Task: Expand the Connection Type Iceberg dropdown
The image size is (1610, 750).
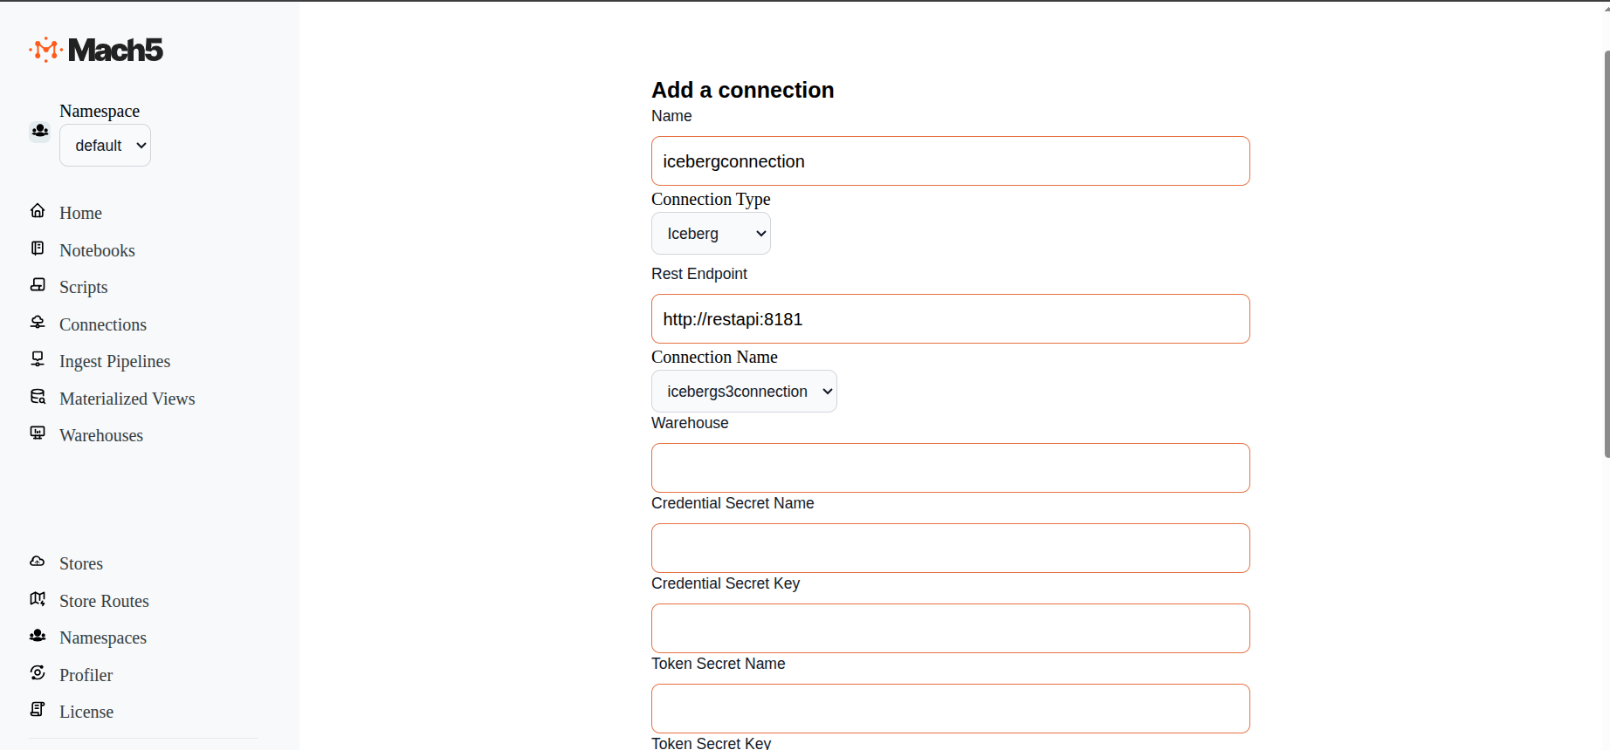Action: pos(711,234)
